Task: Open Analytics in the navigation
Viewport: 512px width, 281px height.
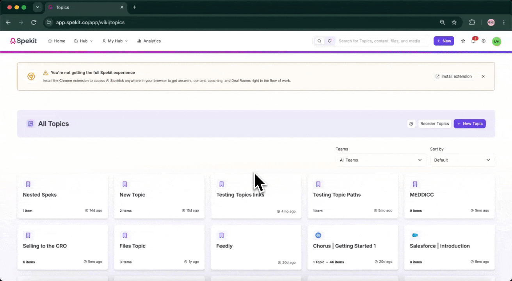Action: [x=149, y=41]
